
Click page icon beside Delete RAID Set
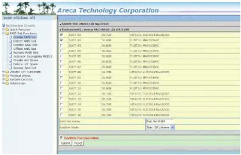tap(10, 41)
